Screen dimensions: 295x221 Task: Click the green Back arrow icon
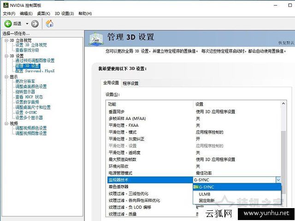[8, 23]
